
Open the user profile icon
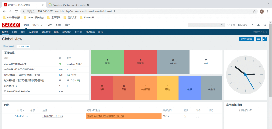point(258,25)
